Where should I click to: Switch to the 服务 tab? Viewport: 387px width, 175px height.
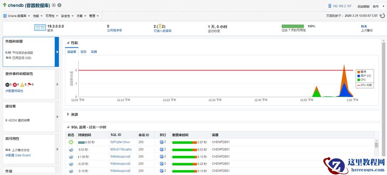(83, 52)
